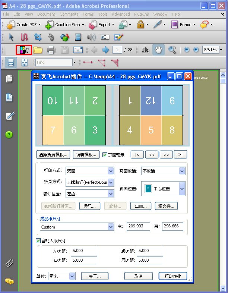Open the Bookmarks panel in sidebar
Viewport: 228px width, 293px height.
9,98
